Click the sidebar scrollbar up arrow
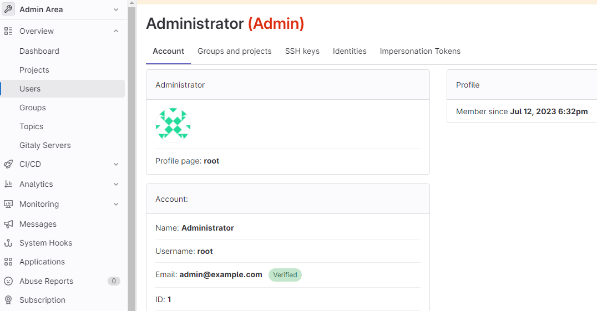The height and width of the screenshot is (311, 597). click(x=131, y=3)
